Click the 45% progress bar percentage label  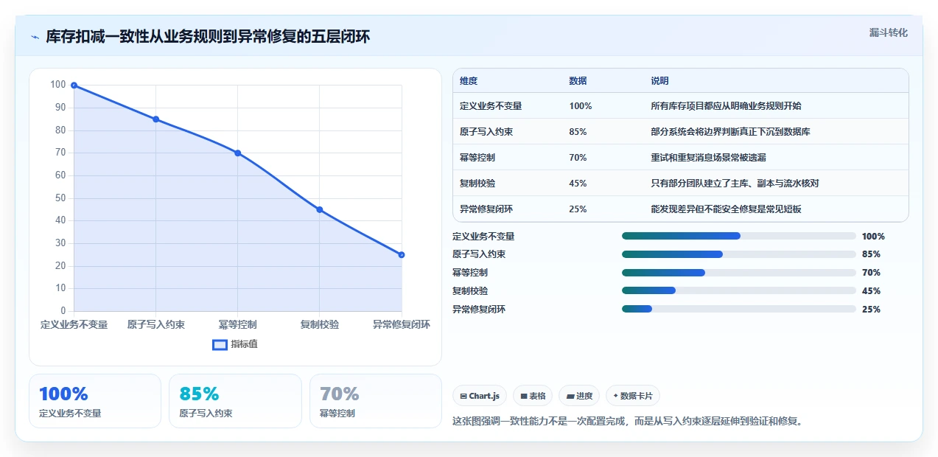click(871, 291)
